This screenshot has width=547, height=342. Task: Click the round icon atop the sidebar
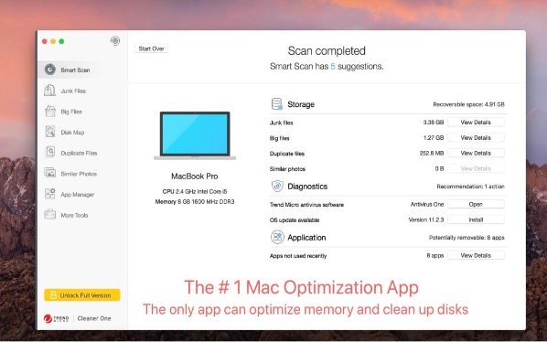(115, 41)
